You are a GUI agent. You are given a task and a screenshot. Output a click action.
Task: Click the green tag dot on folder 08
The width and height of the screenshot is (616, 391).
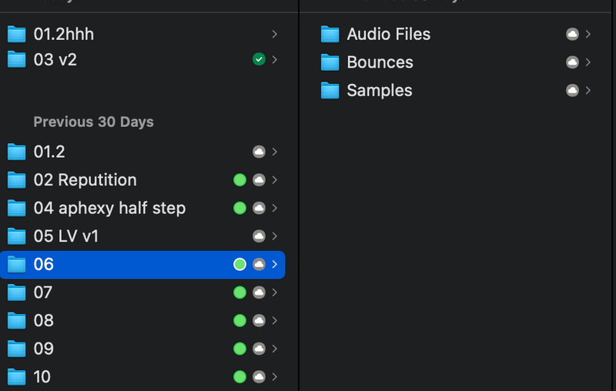239,320
